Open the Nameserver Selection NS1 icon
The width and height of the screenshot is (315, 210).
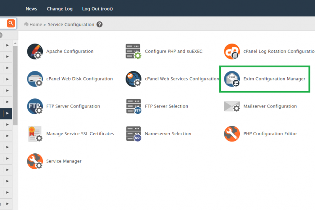point(134,134)
